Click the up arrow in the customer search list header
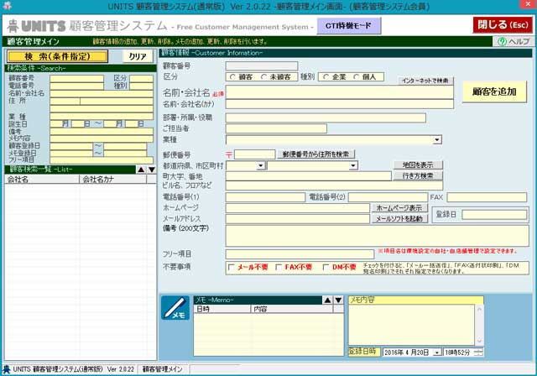The height and width of the screenshot is (376, 537). 141,170
